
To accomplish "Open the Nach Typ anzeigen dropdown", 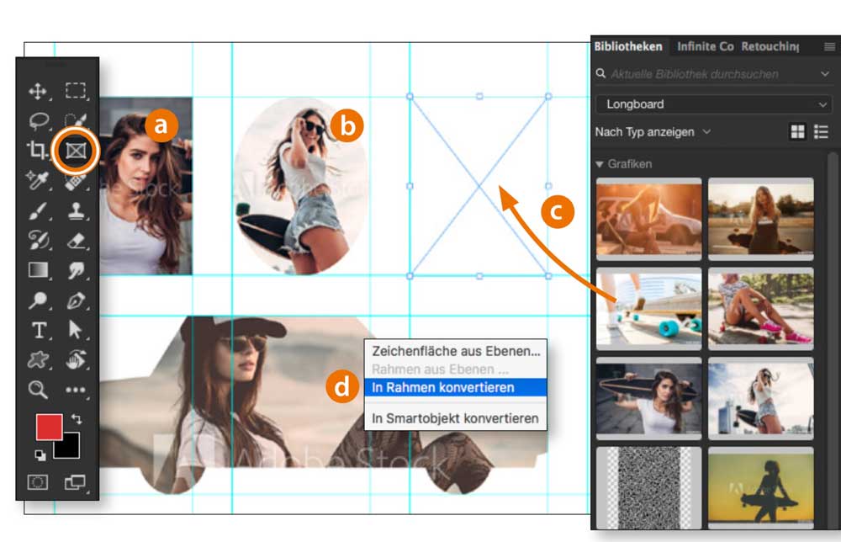I will [x=653, y=132].
